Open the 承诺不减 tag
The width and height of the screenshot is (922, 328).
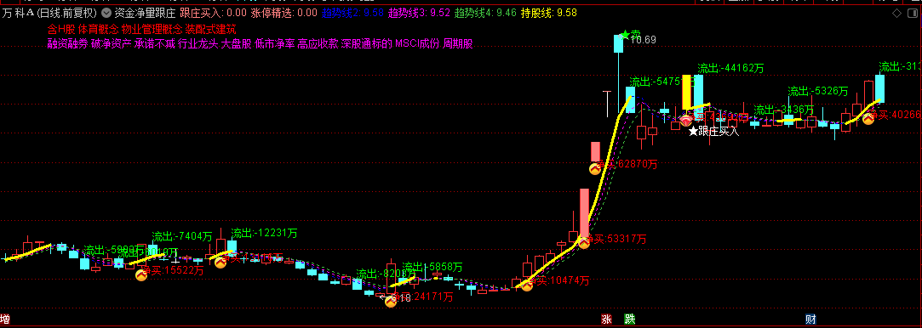pyautogui.click(x=155, y=43)
